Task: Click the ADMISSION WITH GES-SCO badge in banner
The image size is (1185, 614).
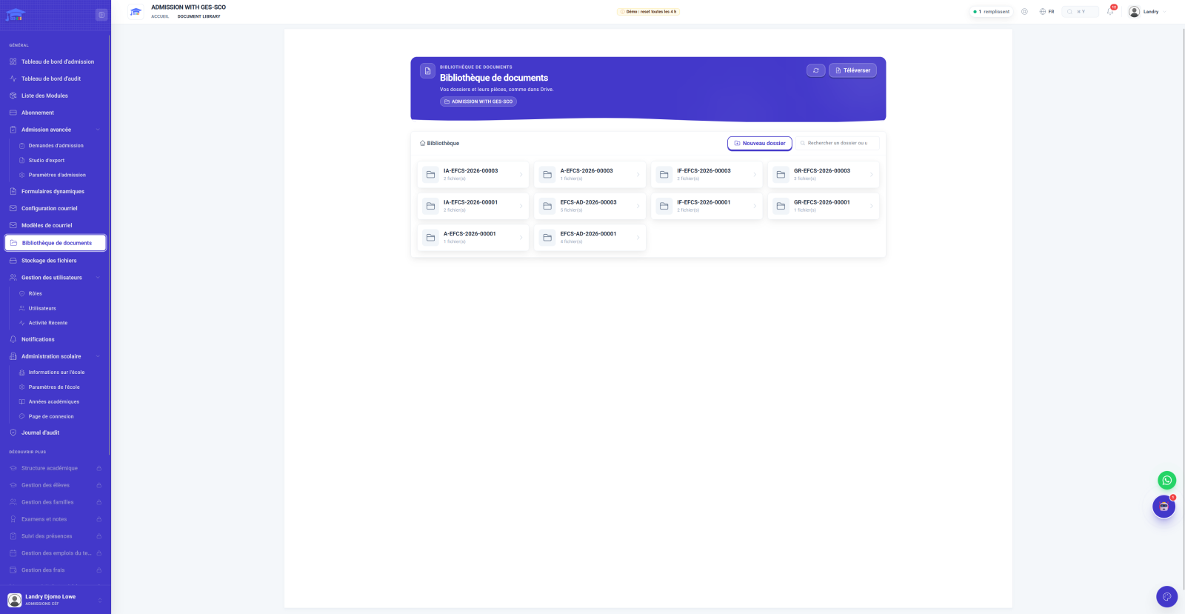Action: [478, 101]
